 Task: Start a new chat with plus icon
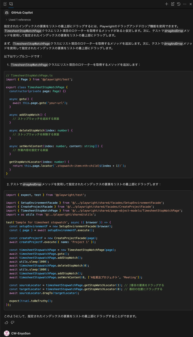pos(167,4)
